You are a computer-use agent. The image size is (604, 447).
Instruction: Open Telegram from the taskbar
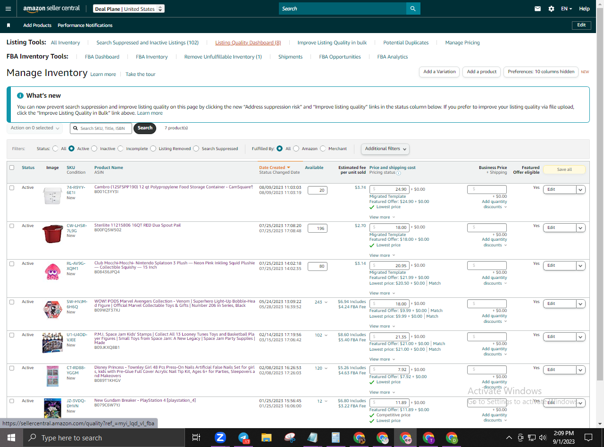(243, 438)
